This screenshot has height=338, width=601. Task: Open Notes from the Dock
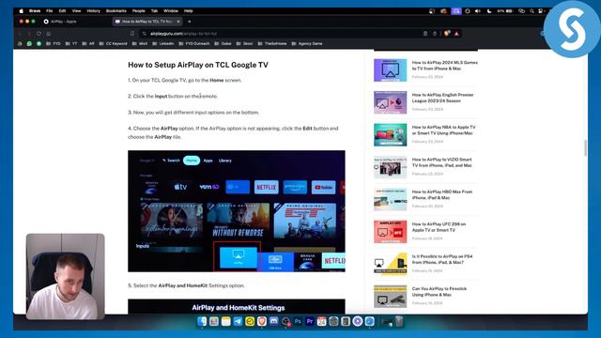click(225, 321)
